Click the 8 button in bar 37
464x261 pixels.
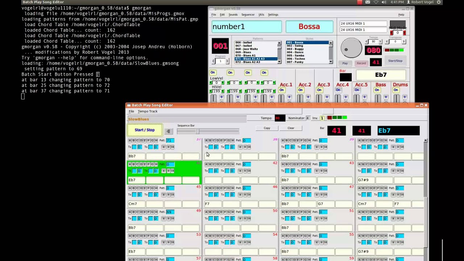tap(168, 147)
